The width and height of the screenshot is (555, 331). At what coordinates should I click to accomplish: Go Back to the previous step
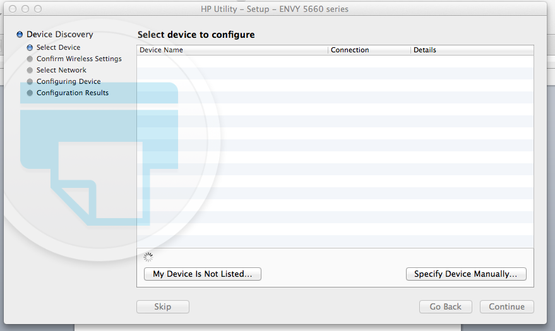(x=446, y=307)
